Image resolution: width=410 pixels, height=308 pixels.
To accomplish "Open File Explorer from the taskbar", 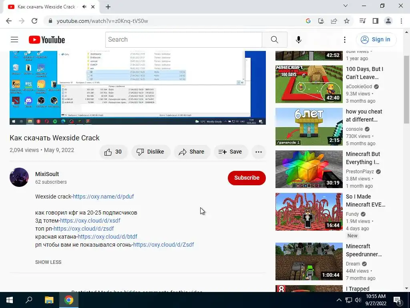I will [x=49, y=300].
